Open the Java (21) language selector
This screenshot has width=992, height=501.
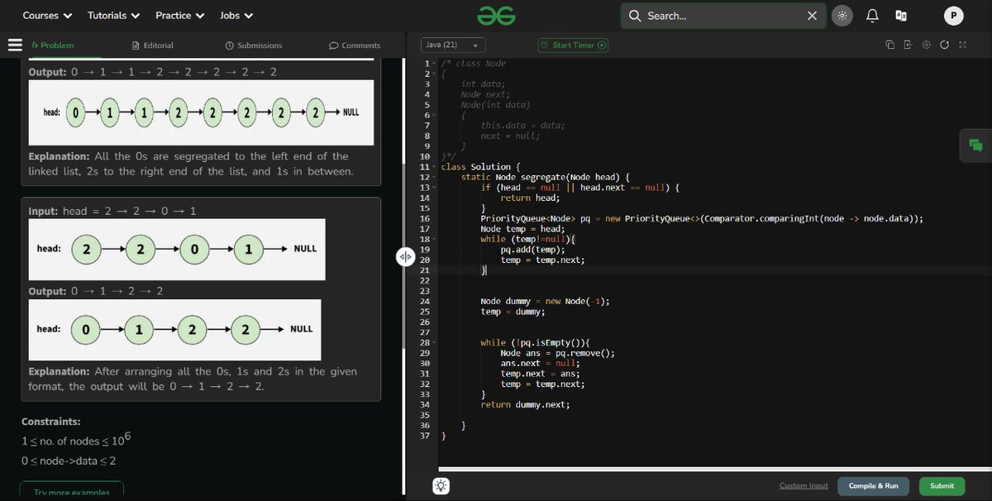click(x=453, y=45)
